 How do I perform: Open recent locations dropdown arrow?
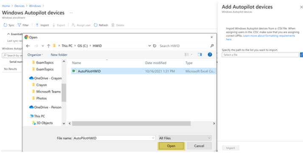pyautogui.click(x=43, y=46)
